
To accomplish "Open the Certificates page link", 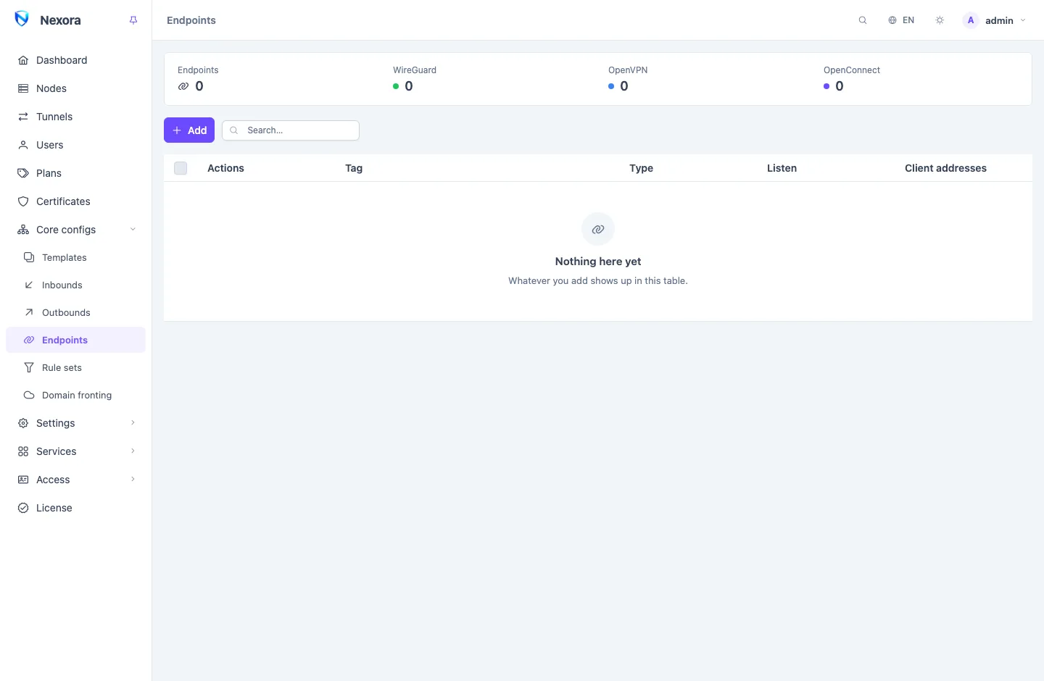I will pos(75,201).
